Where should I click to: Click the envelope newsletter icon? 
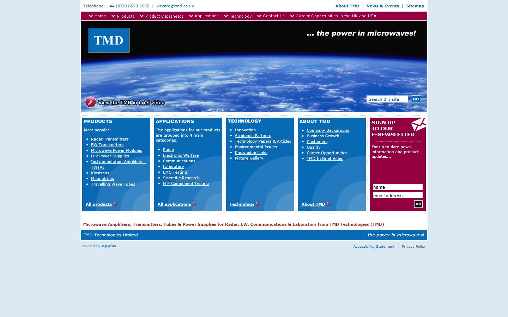point(418,124)
